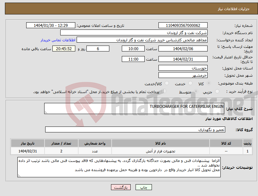
Task: Click the تعداد / مقدار column header
Action: coord(61,143)
